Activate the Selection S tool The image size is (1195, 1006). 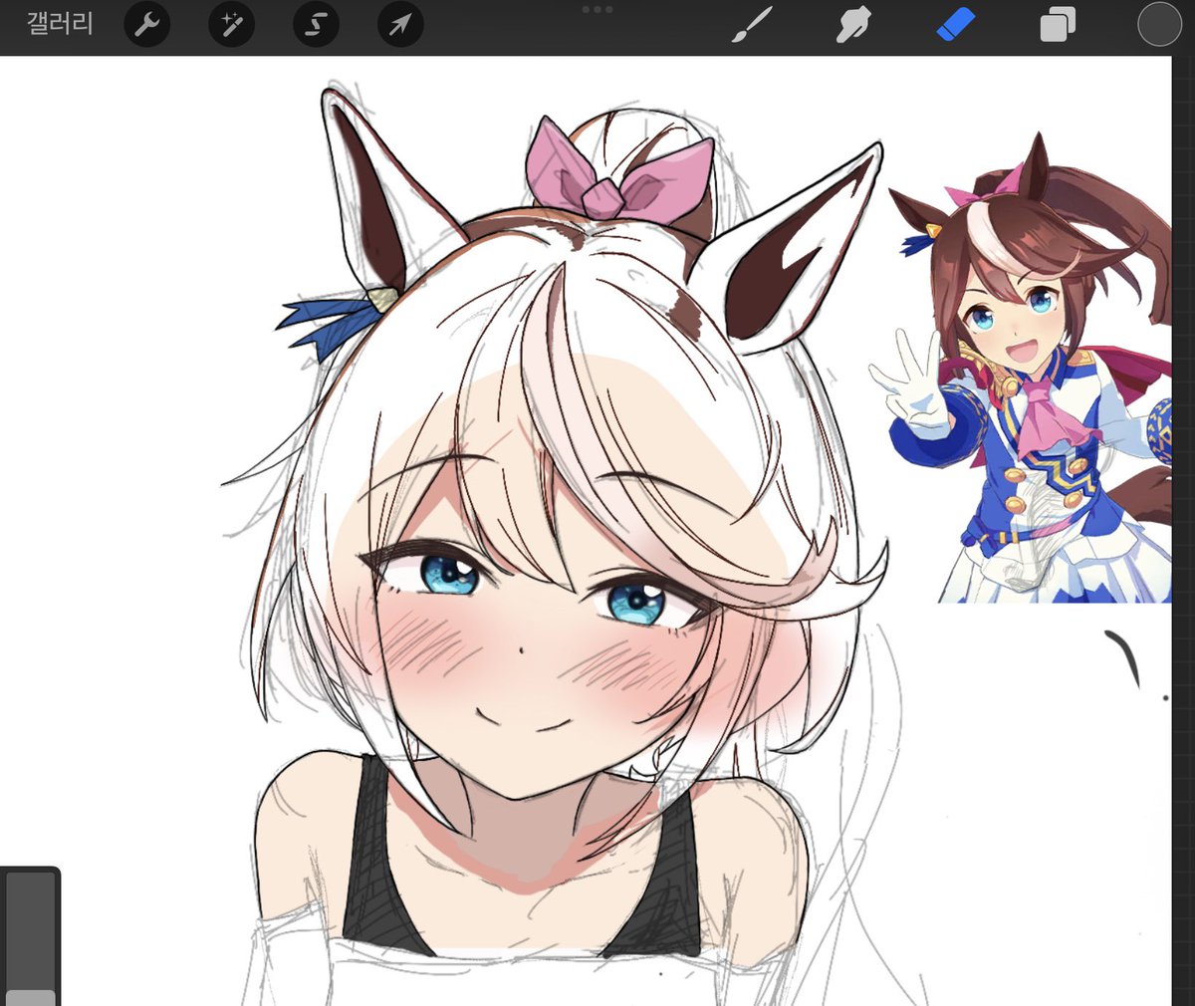pyautogui.click(x=316, y=24)
